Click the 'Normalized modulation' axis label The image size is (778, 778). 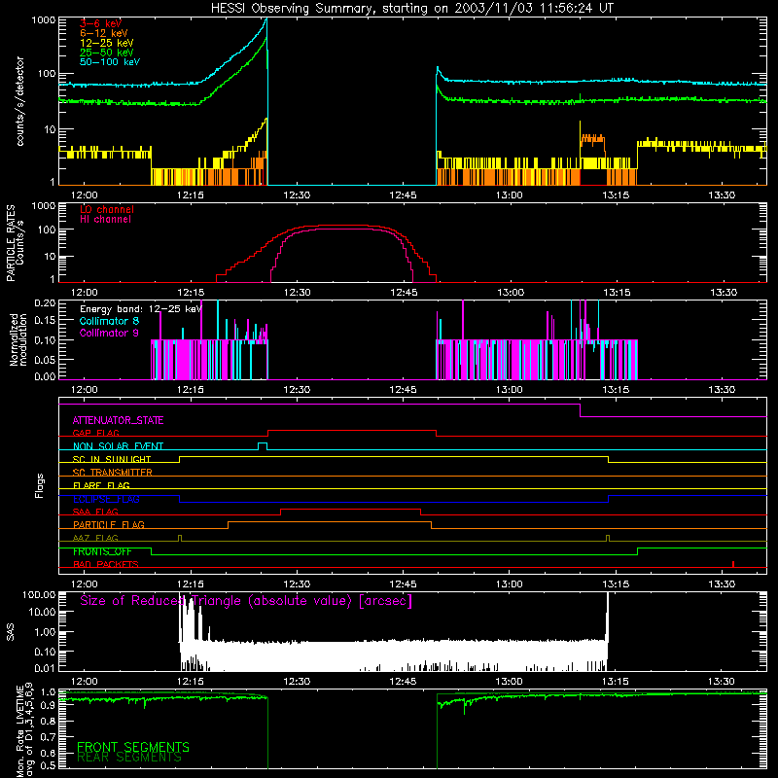click(x=18, y=339)
